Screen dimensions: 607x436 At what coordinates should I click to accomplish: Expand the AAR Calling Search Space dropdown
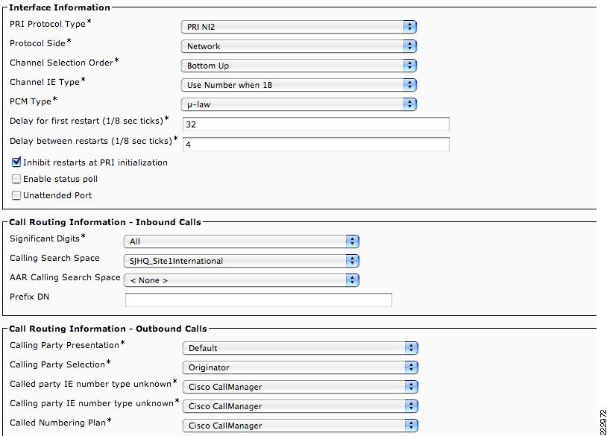242,280
